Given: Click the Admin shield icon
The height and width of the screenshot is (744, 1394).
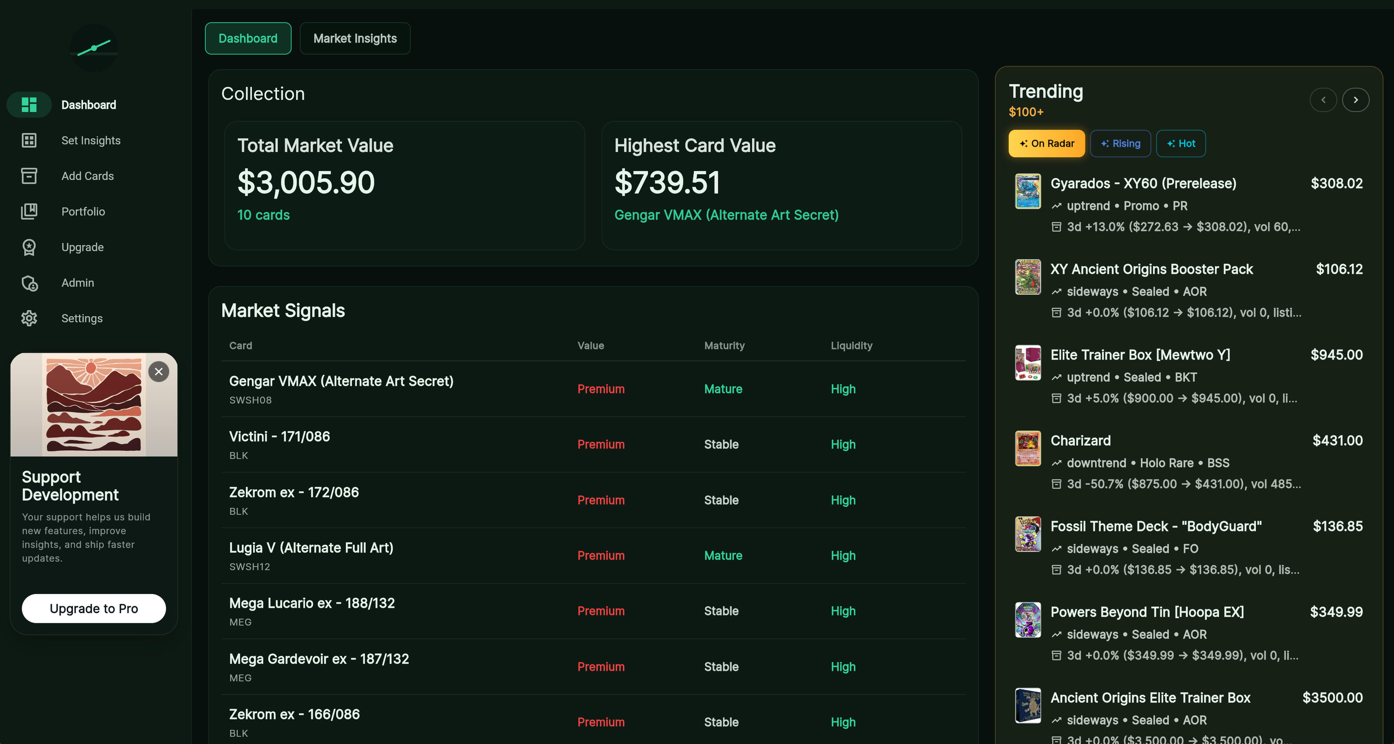Looking at the screenshot, I should pos(29,283).
